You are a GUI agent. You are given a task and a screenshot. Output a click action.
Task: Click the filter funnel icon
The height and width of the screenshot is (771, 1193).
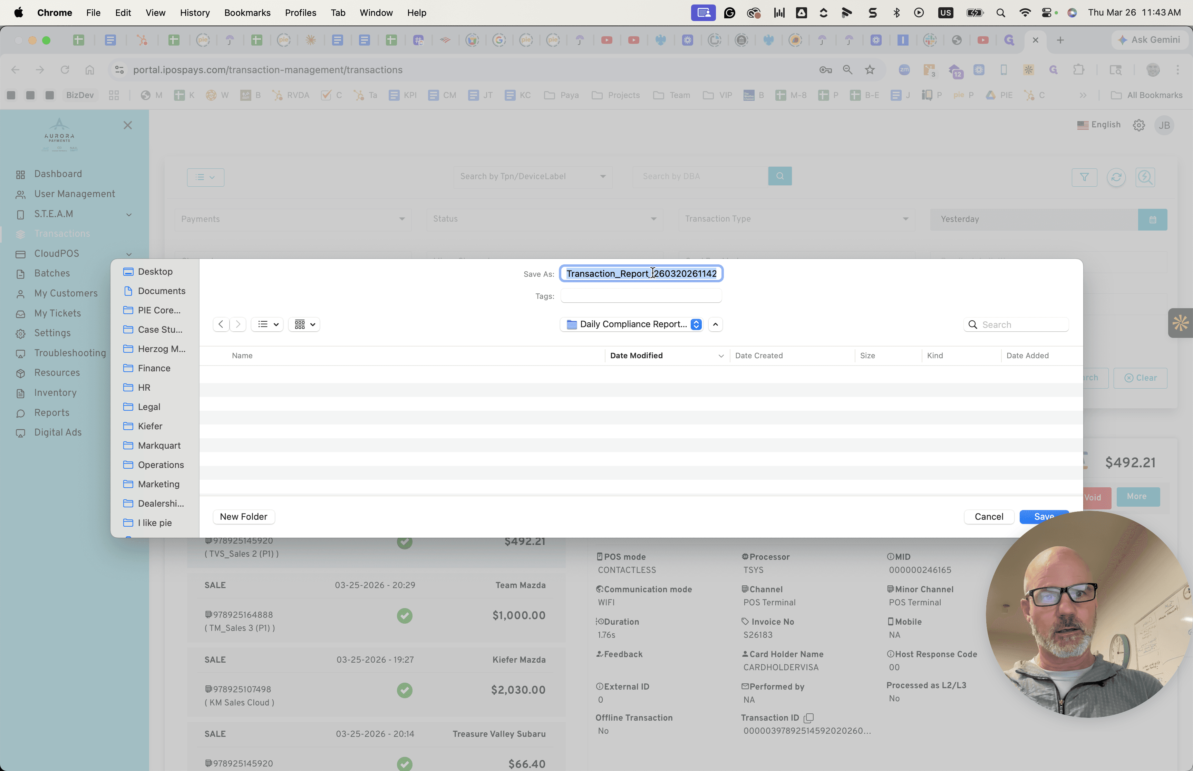point(1084,177)
